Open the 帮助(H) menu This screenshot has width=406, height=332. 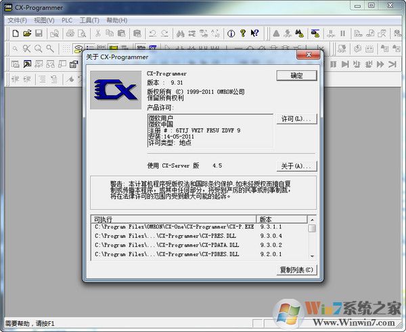(x=116, y=20)
